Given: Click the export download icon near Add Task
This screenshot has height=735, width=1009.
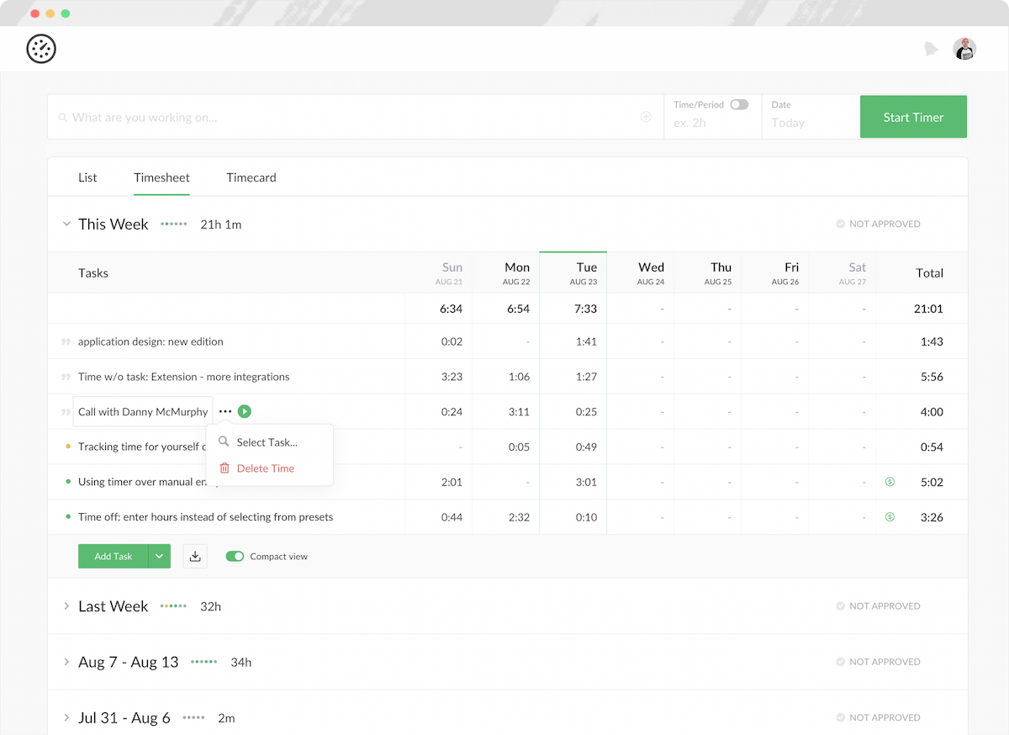Looking at the screenshot, I should [194, 556].
